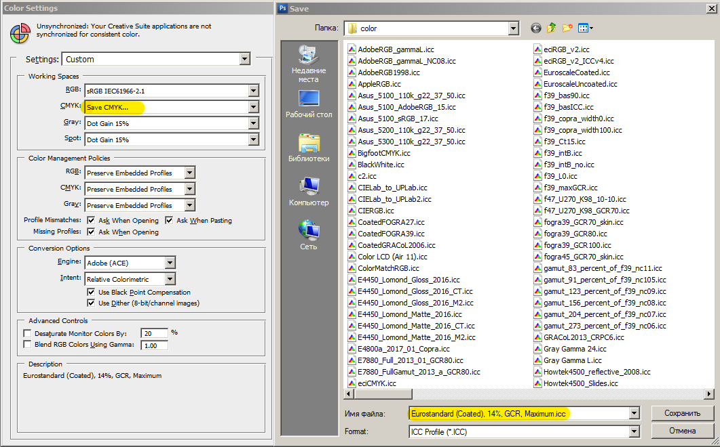
Task: Select the f39_maxGCR.icc file icon
Action: [537, 188]
